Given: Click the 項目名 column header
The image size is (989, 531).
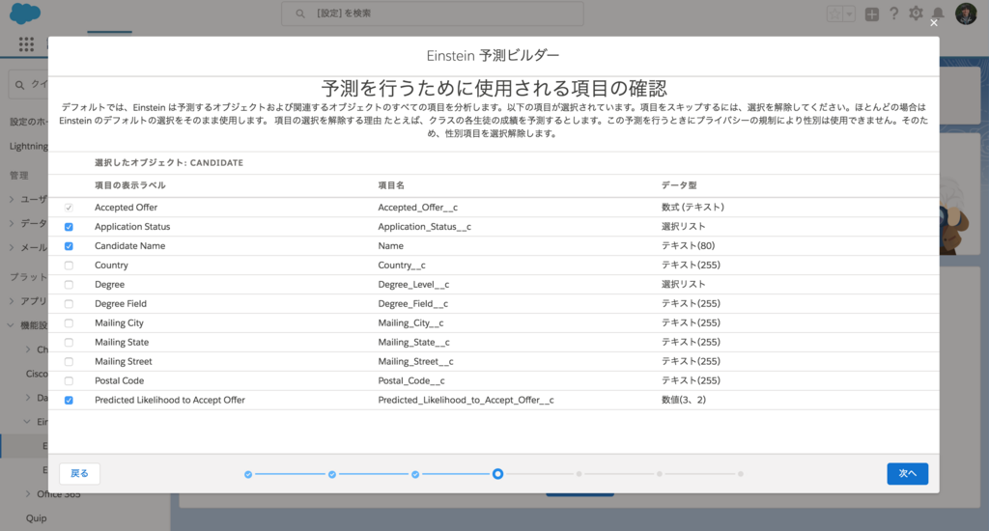Looking at the screenshot, I should [391, 185].
